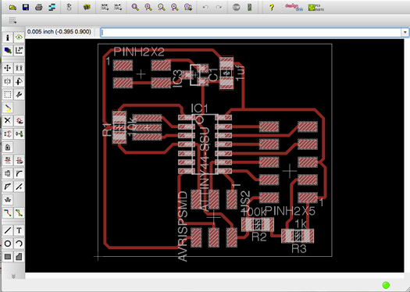
Task: Select the Route tool
Action: [8, 213]
